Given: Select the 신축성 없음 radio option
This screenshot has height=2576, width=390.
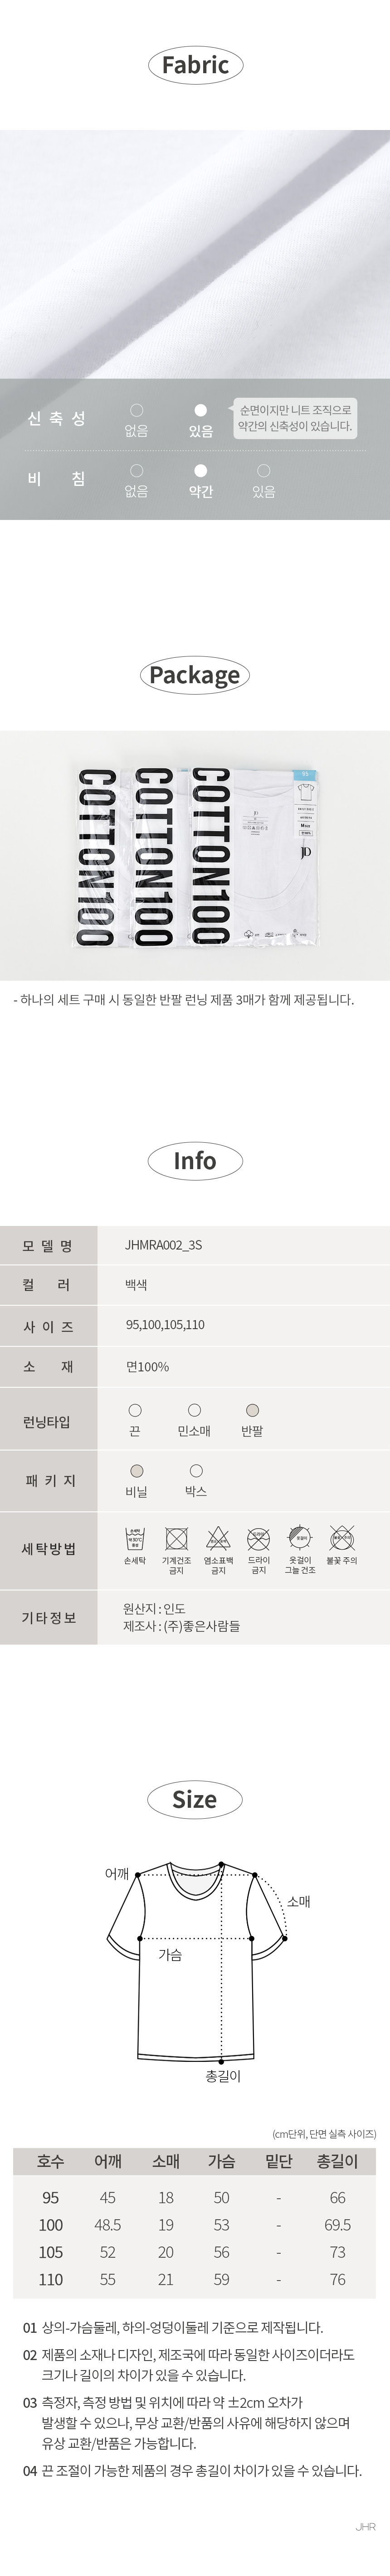Looking at the screenshot, I should 136,410.
